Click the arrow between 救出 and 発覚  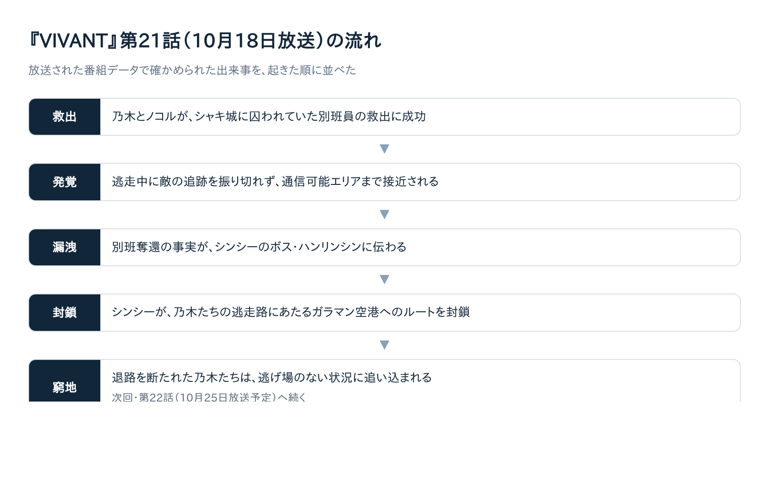384,149
